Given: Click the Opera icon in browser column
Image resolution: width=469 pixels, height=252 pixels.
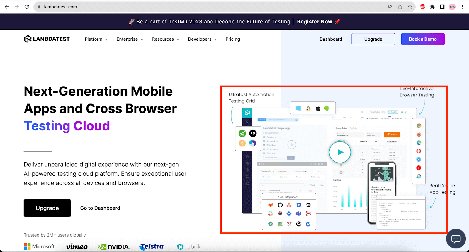Looking at the screenshot, I should point(419,151).
